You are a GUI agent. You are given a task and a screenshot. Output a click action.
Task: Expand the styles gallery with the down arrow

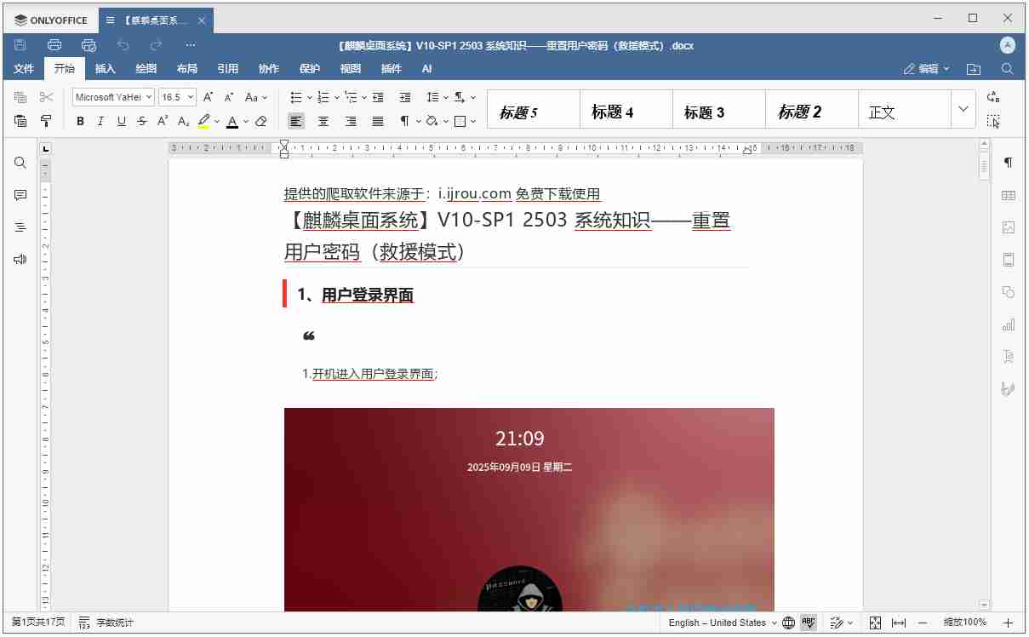(x=963, y=109)
